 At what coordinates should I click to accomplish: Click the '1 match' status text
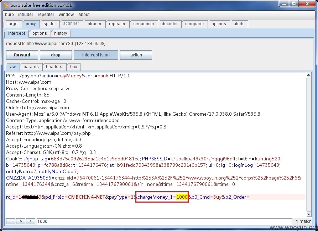(304, 221)
